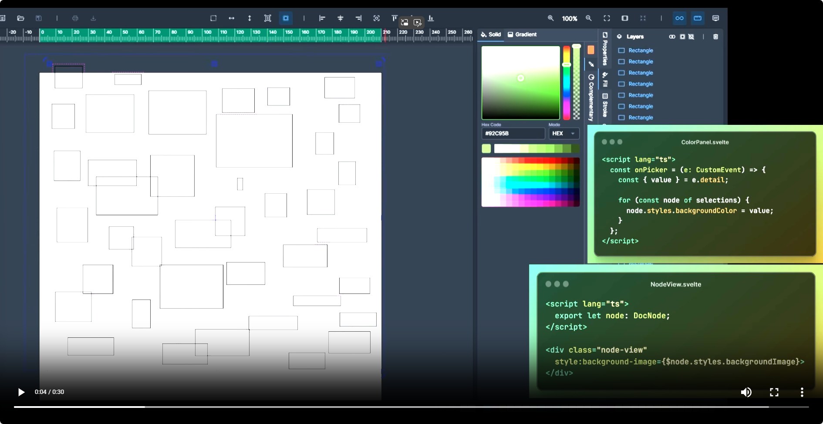The height and width of the screenshot is (424, 823).
Task: Click the highlighted blue square toolbar icon
Action: 286,18
